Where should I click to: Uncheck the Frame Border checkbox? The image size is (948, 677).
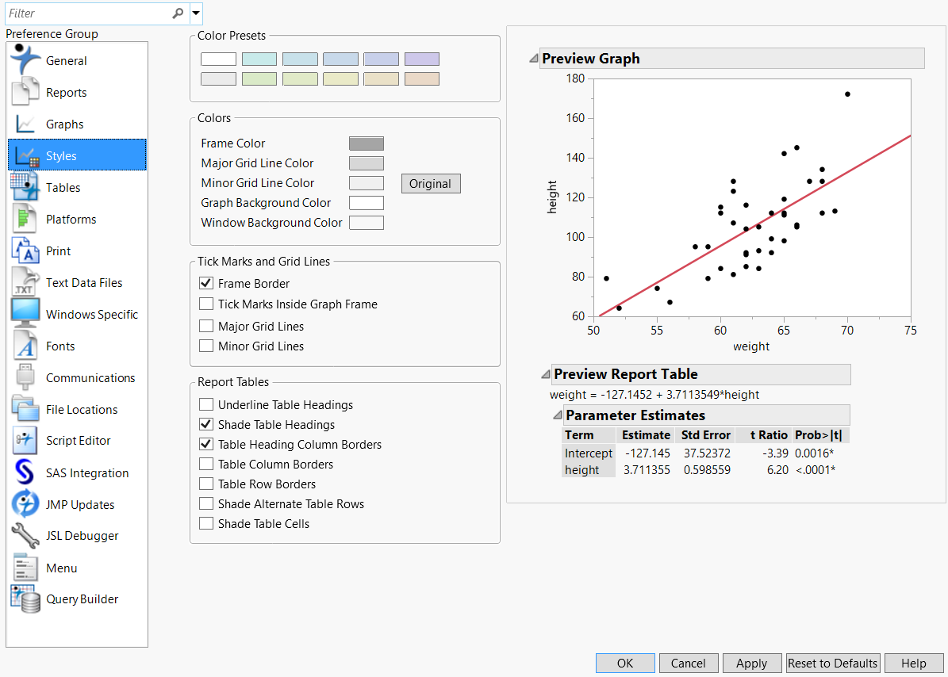[206, 283]
